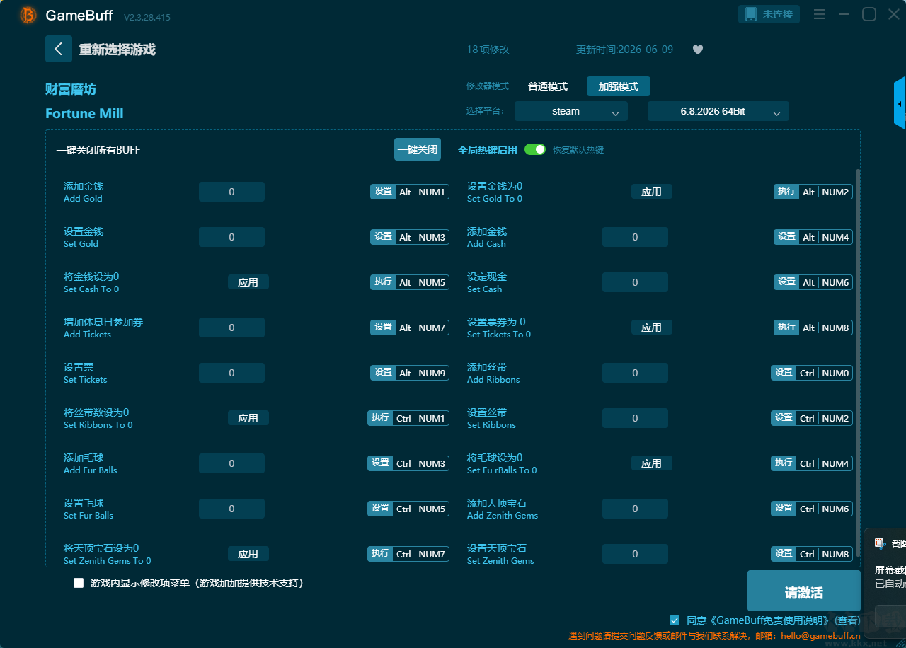906x648 pixels.
Task: Click 应用 for Set Tickets To 0
Action: 652,328
